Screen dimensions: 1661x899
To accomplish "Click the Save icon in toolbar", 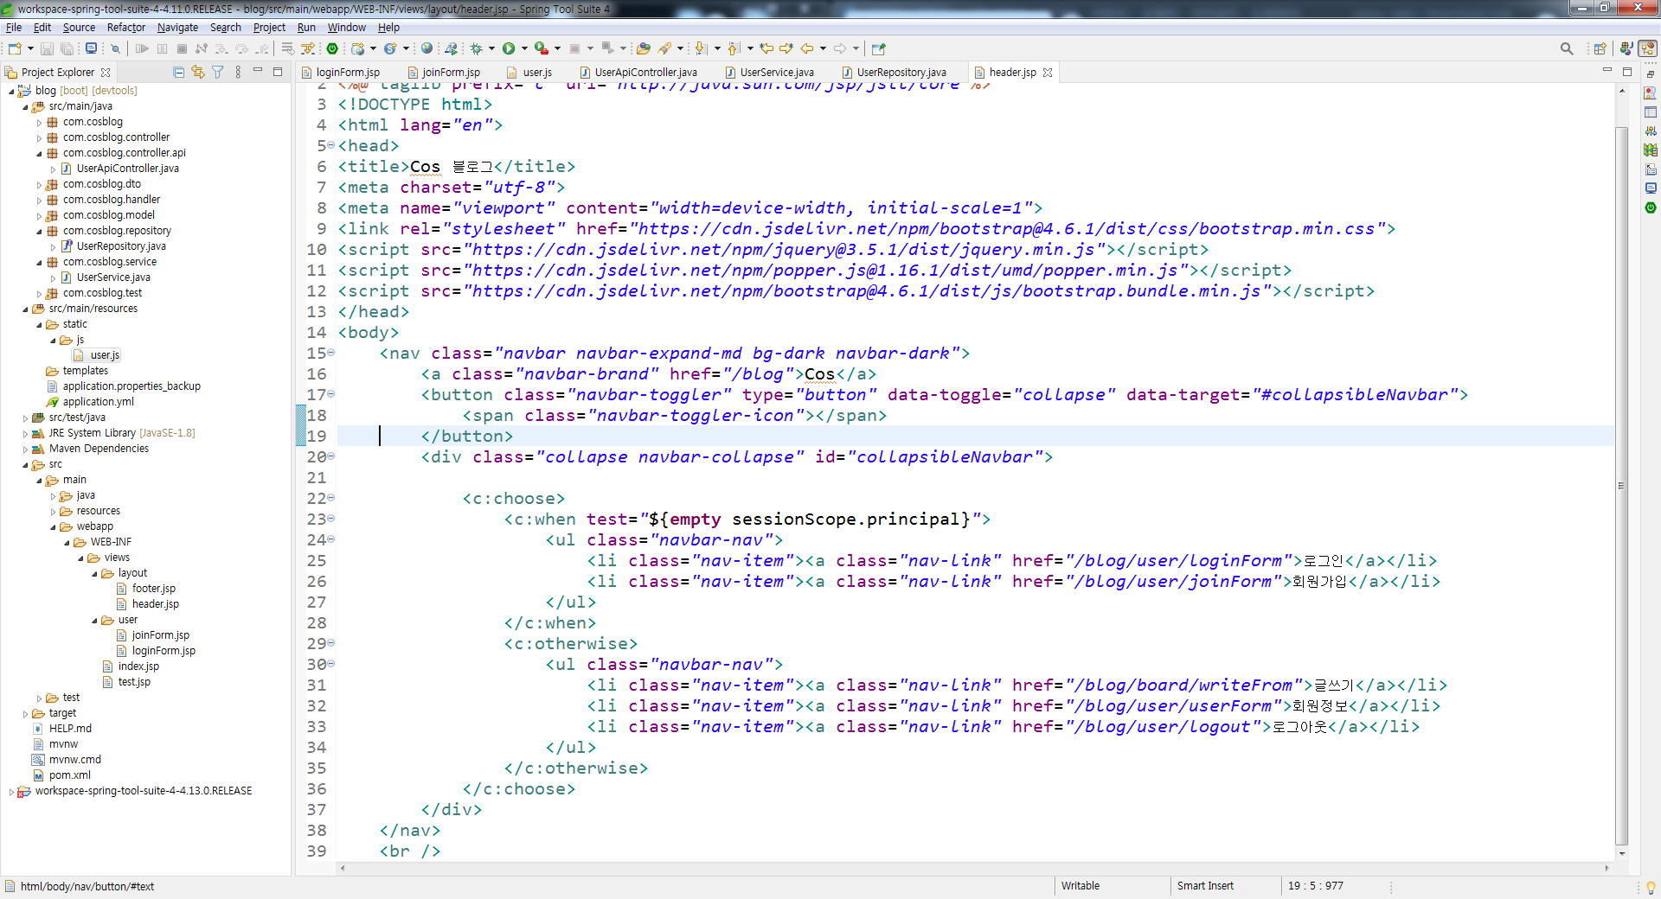I will coord(47,48).
